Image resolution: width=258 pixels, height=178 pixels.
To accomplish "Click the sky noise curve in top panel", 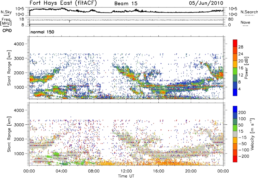I will click(126, 11).
